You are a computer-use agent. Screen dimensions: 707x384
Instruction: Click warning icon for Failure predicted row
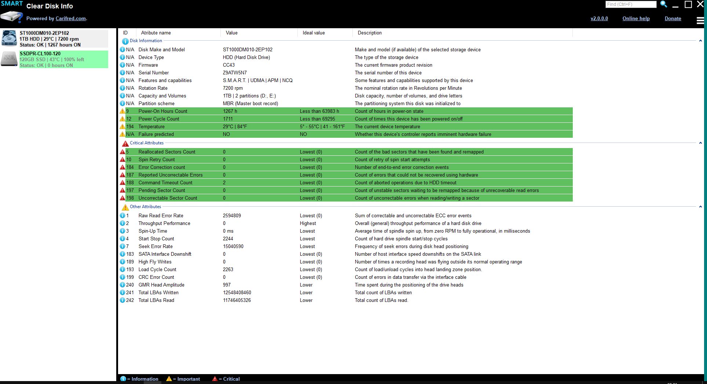[x=122, y=134]
